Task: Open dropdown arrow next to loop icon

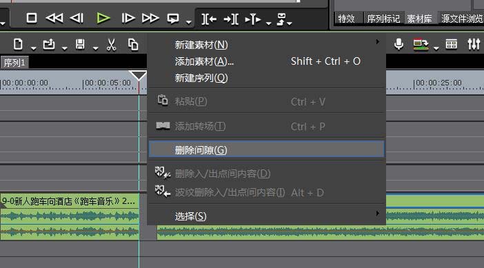Action: coord(189,22)
